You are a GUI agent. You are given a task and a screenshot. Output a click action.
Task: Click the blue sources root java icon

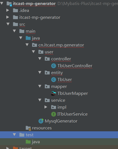28,38
